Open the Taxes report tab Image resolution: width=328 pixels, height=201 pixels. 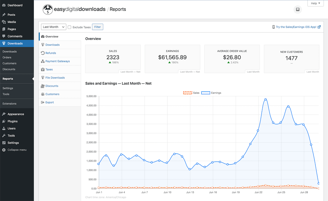60,69
